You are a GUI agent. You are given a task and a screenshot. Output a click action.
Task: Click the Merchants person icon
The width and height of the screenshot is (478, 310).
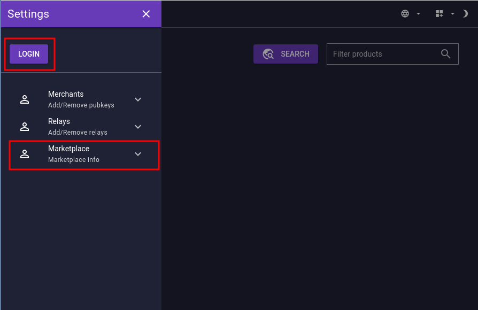point(25,99)
